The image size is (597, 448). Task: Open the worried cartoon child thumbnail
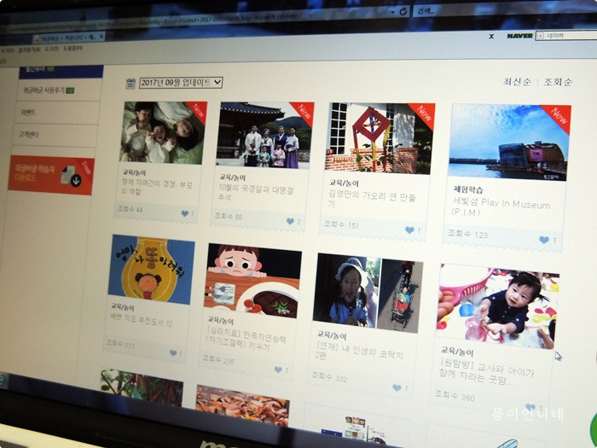coord(252,281)
